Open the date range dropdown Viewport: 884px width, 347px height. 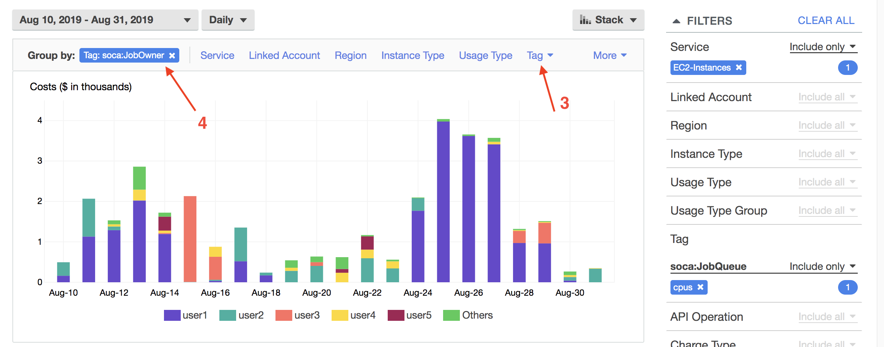(105, 20)
